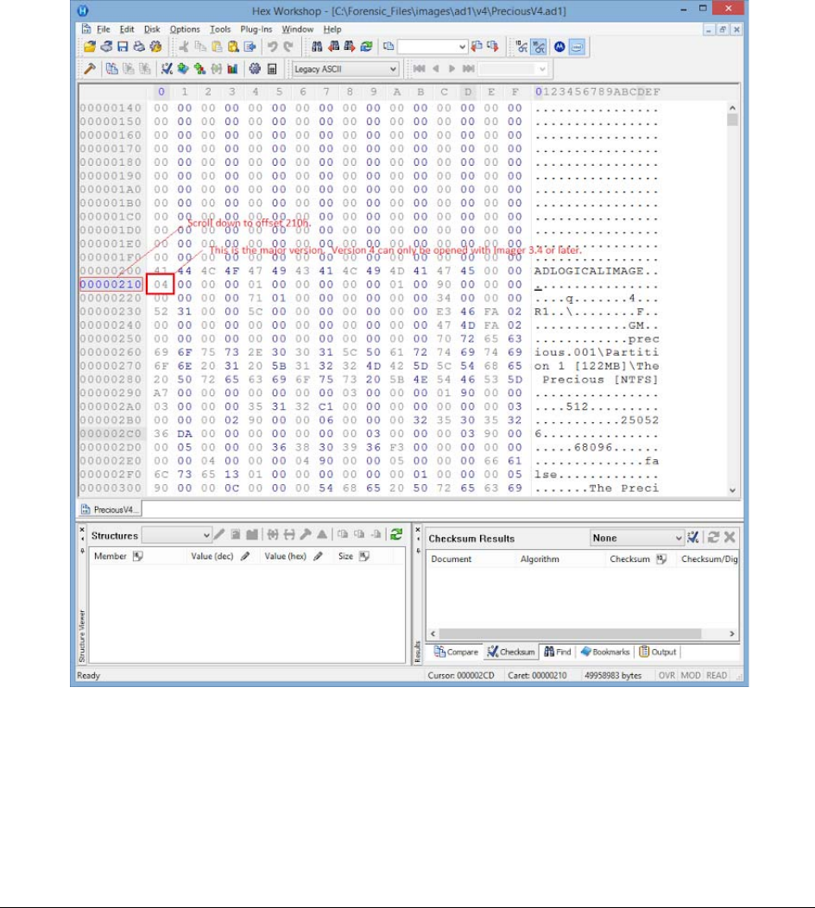
Task: Open Find using the binoculars icon
Action: 317,47
